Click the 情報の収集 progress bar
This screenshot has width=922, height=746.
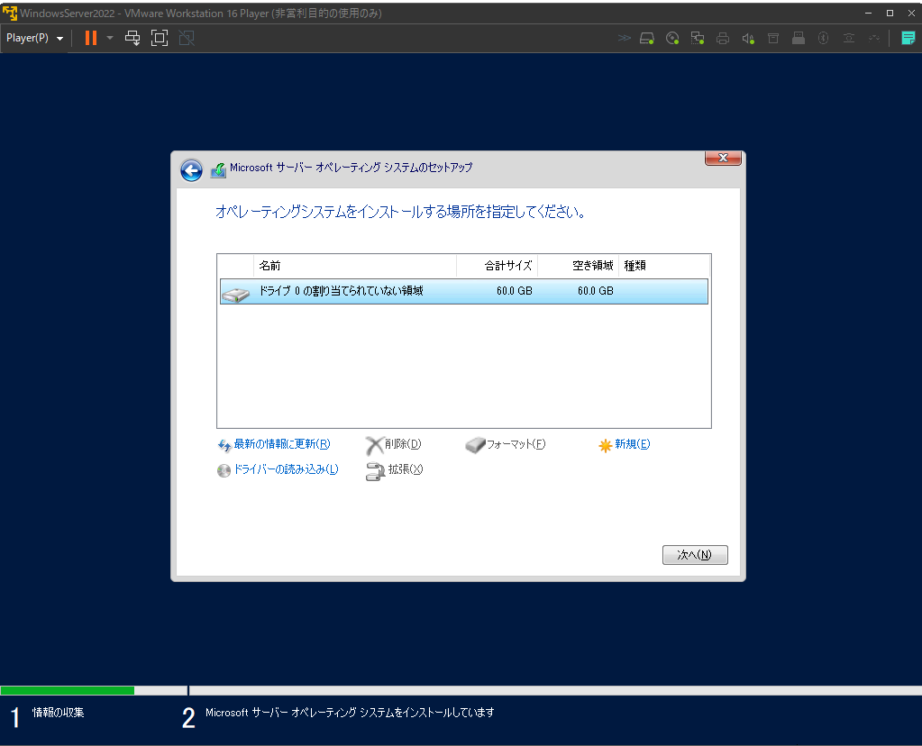coord(68,690)
